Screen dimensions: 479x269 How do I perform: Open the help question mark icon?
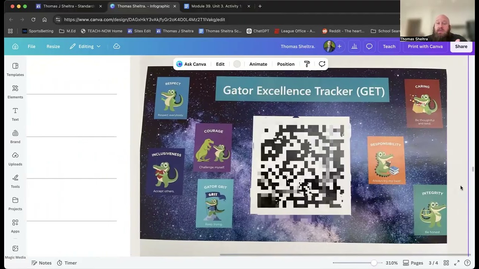click(x=467, y=263)
